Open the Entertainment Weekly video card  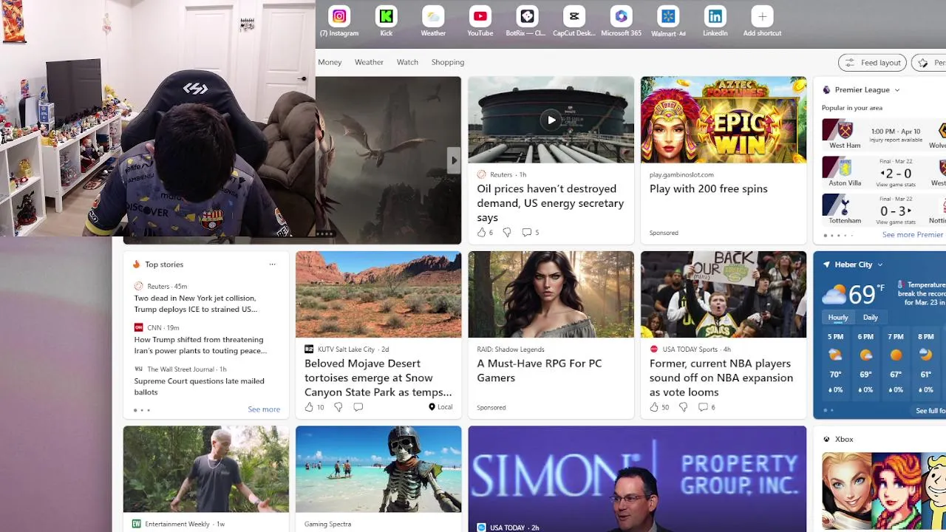pyautogui.click(x=206, y=478)
